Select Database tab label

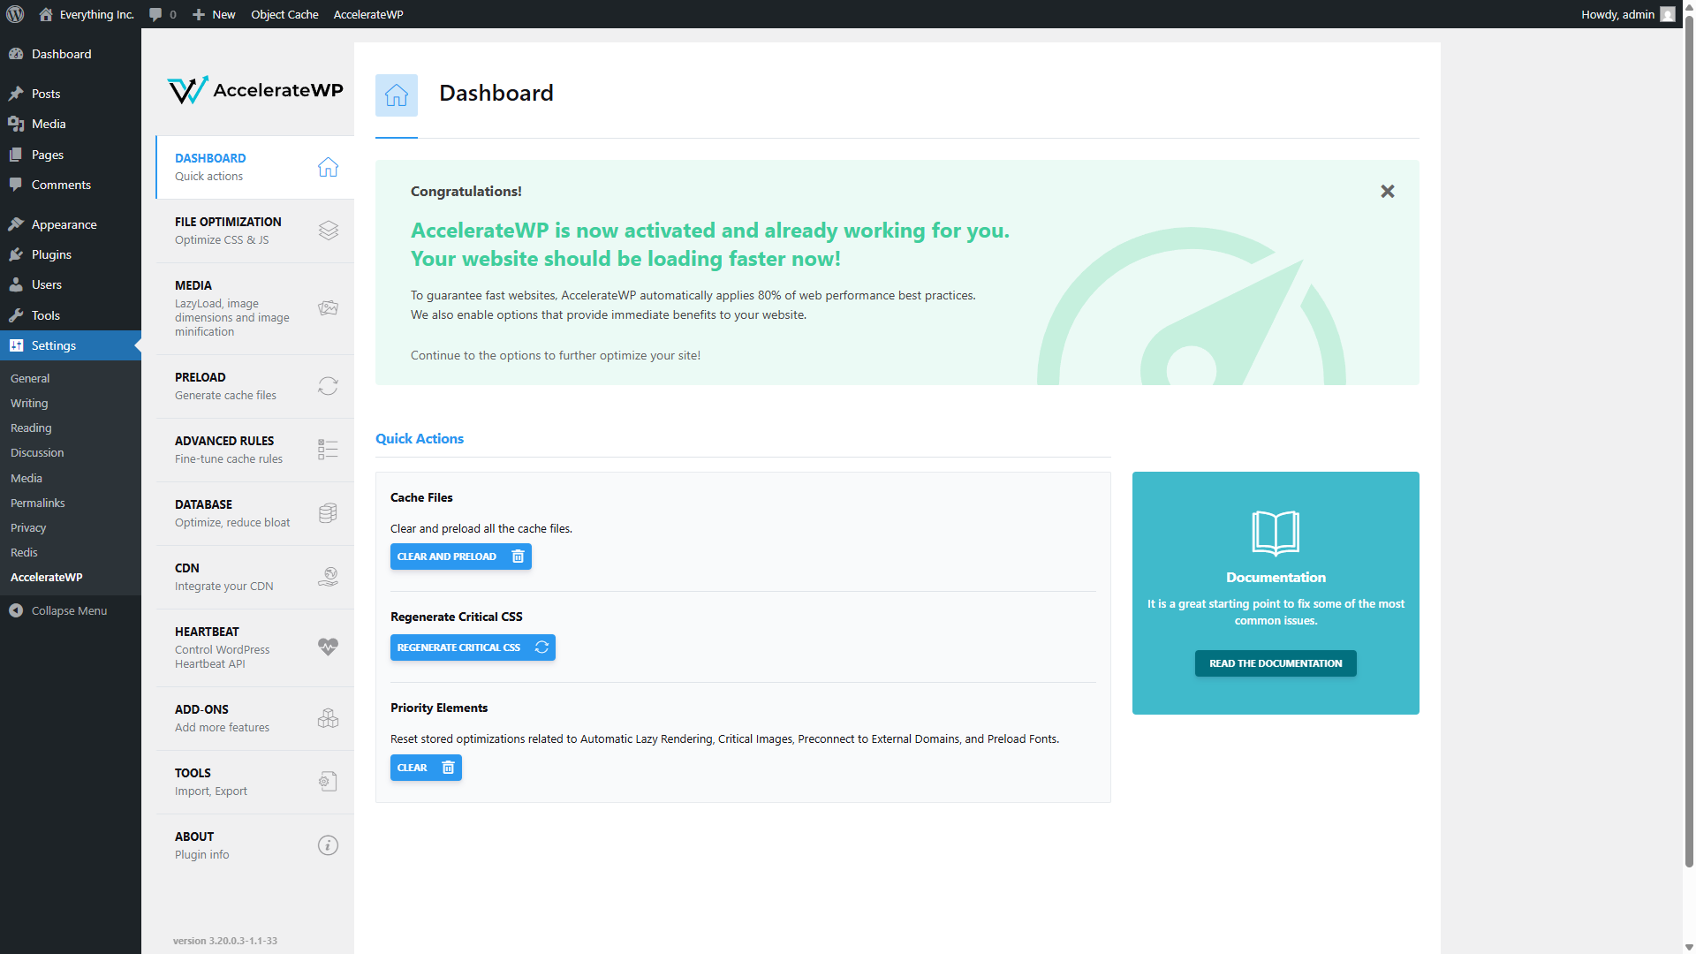pos(203,504)
